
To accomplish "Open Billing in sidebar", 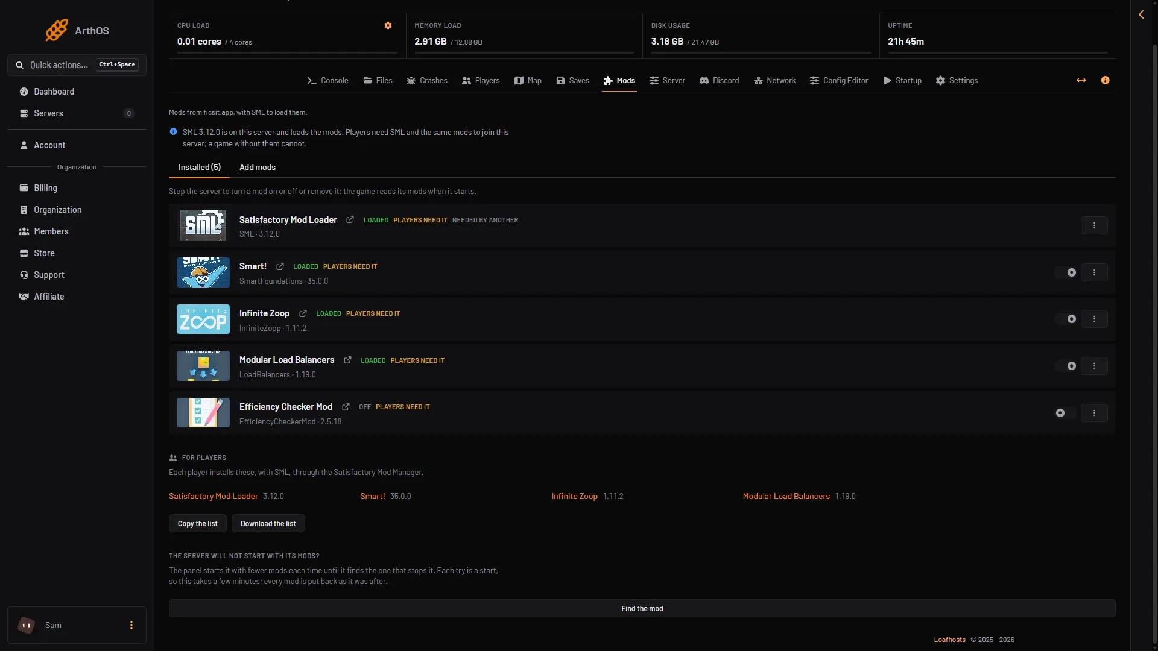I will (x=77, y=188).
